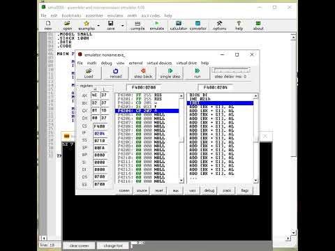The image size is (335, 251).
Task: Click the left memory address field F400:0200
Action: pos(144,88)
